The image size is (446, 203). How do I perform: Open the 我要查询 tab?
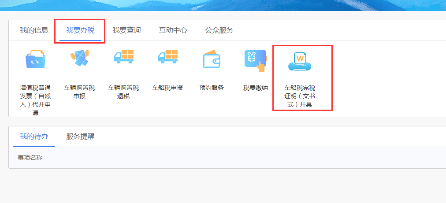pos(126,30)
